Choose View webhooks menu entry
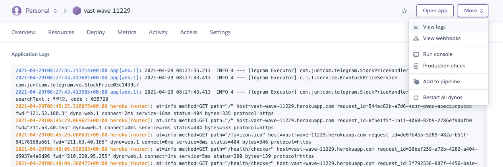Viewport: 503px width, 167px height. pyautogui.click(x=448, y=38)
